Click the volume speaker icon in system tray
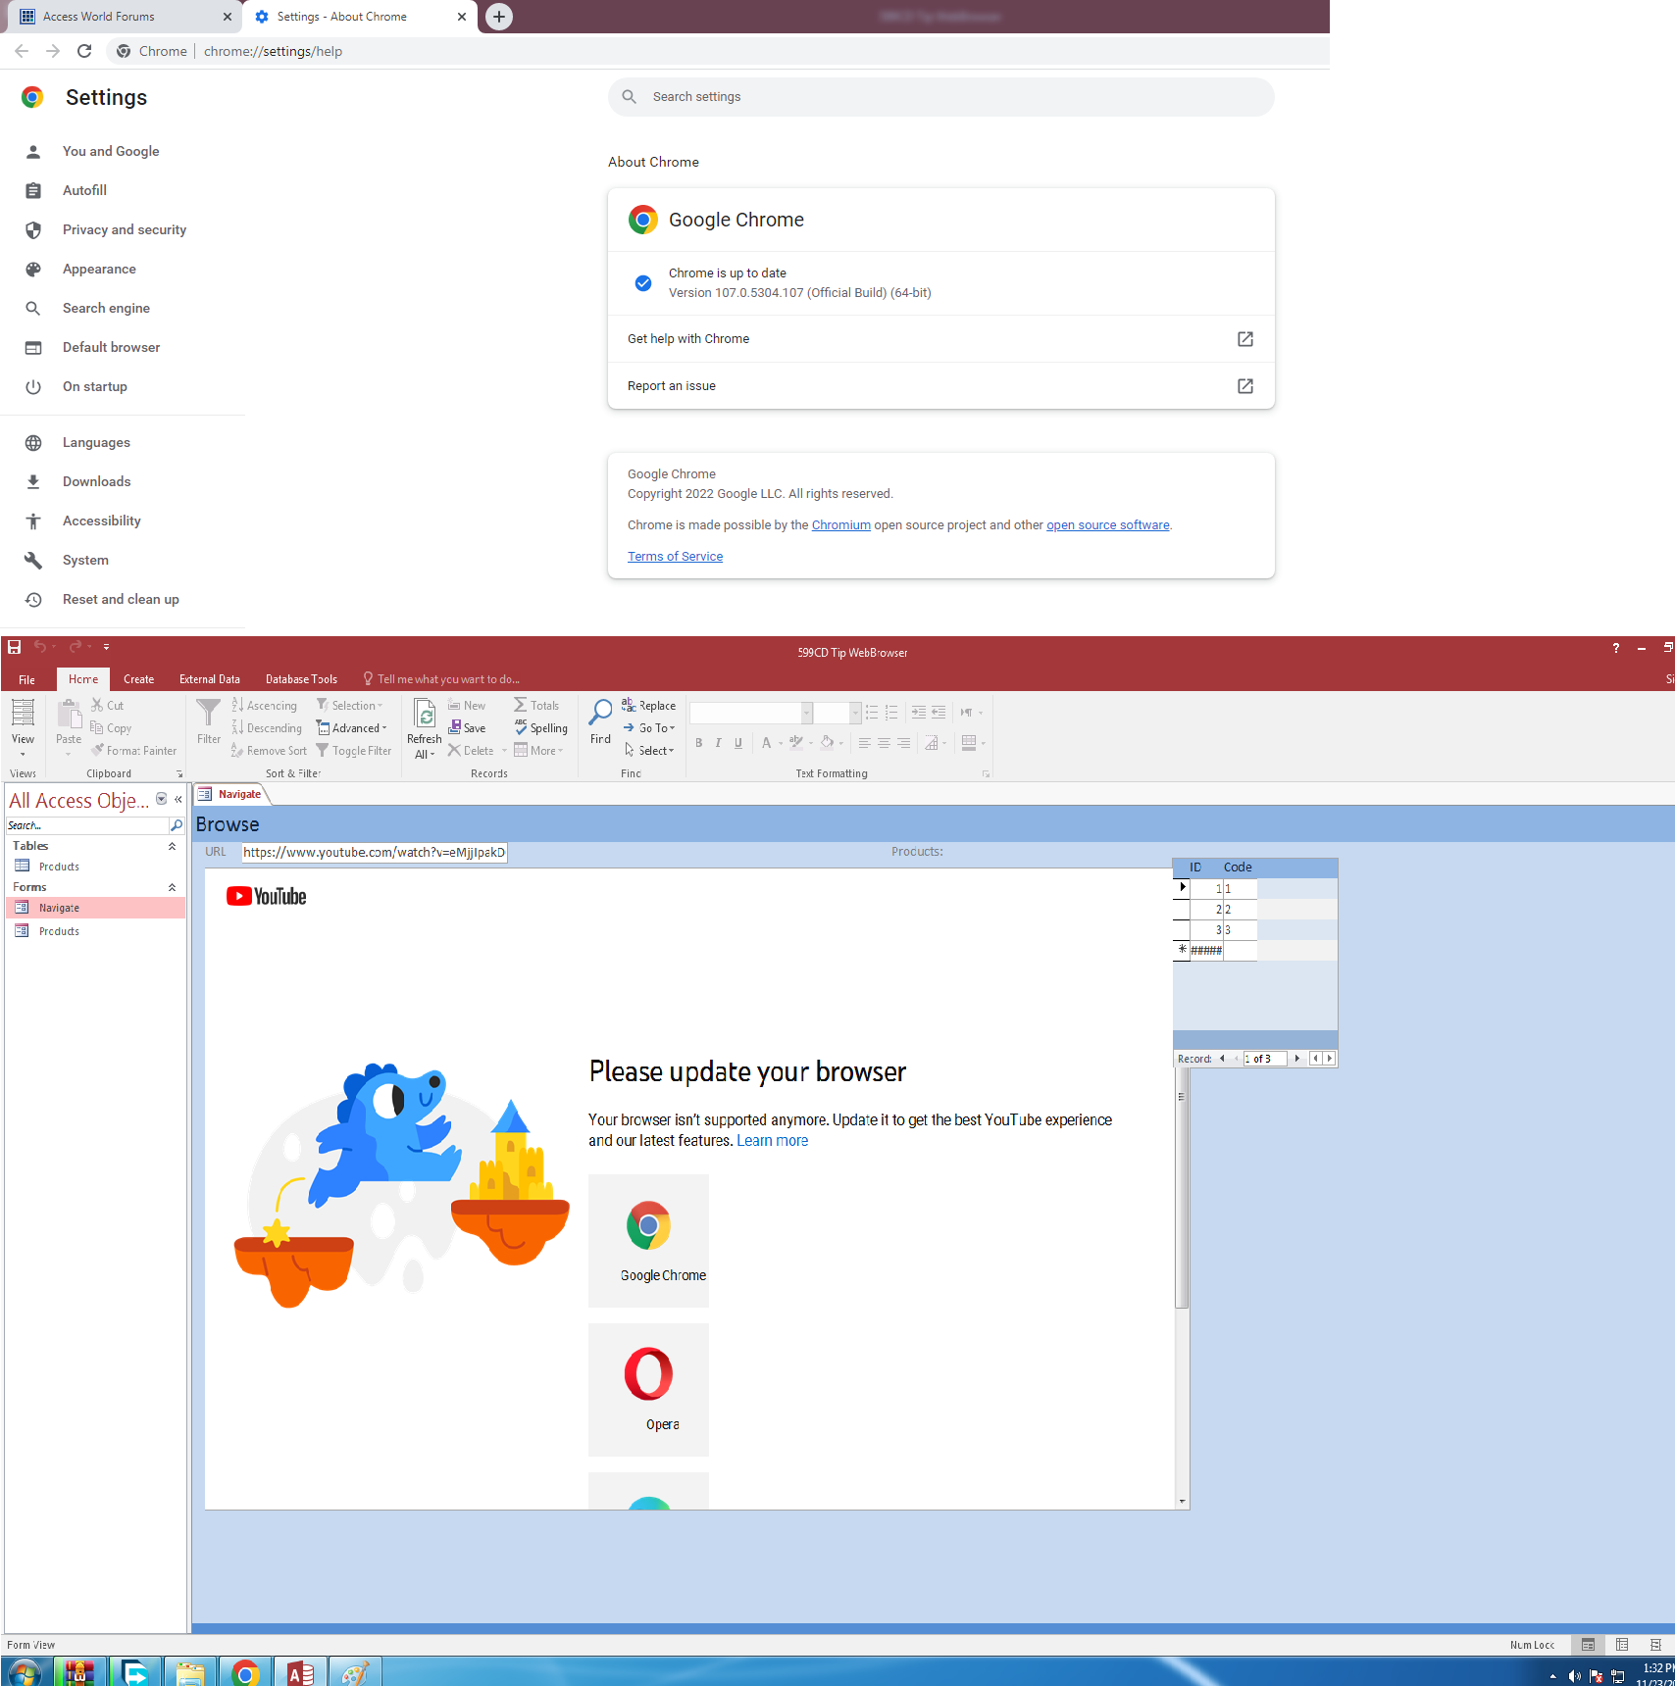The height and width of the screenshot is (1686, 1675). 1574,1676
